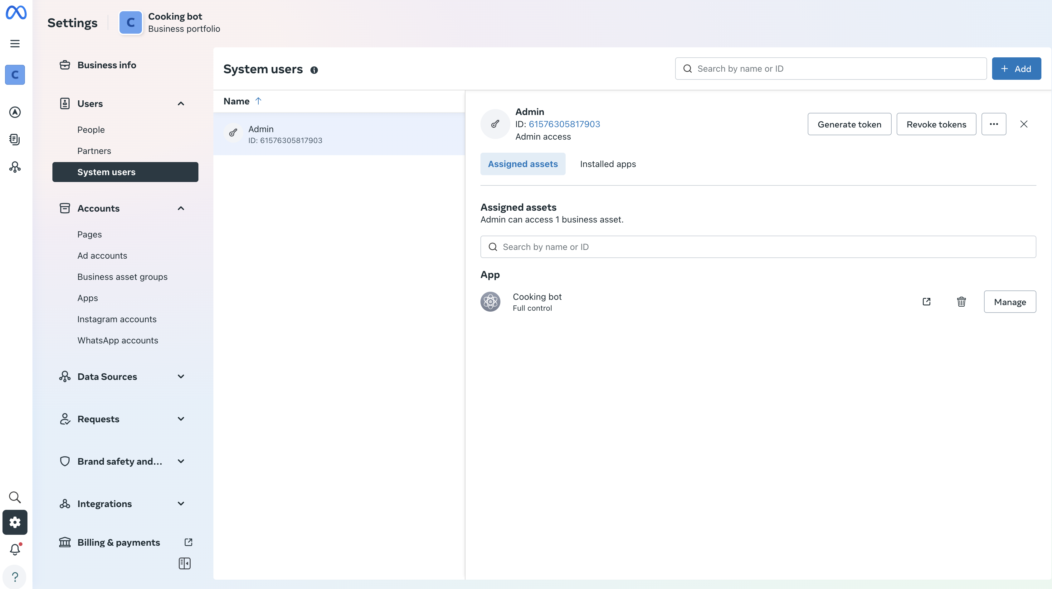Focus the system users search field
This screenshot has width=1052, height=589.
coord(831,69)
